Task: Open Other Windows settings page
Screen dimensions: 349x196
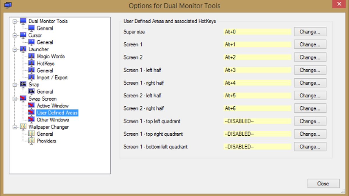Action: (53, 120)
